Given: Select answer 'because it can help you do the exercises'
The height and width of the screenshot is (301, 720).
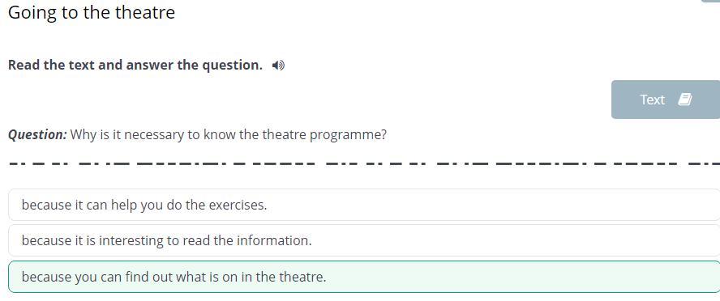Looking at the screenshot, I should 364,205.
